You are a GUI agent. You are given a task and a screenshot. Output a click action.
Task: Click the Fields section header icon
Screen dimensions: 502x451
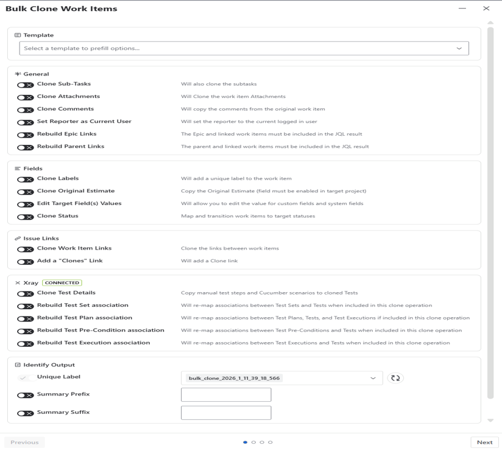click(18, 169)
